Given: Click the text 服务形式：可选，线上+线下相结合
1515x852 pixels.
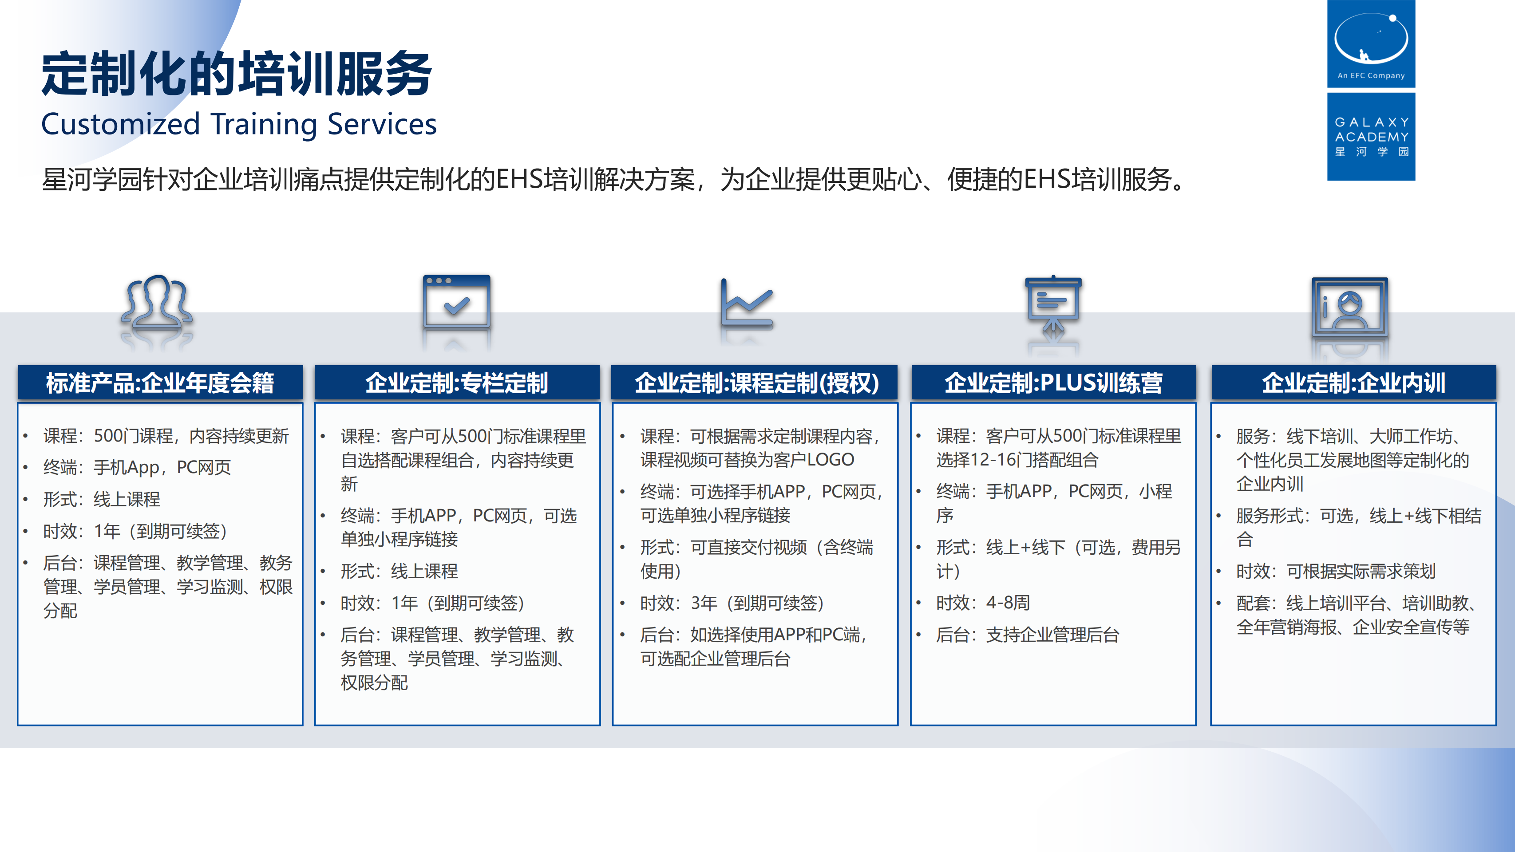Looking at the screenshot, I should pos(1359,528).
